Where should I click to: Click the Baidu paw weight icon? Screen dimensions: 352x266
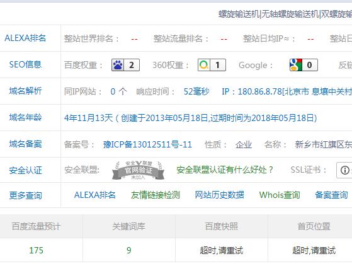tap(118, 65)
